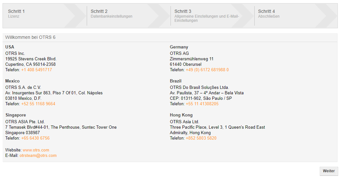Select Schritt 1 Lizenz step
This screenshot has width=341, height=180.
[x=16, y=13]
